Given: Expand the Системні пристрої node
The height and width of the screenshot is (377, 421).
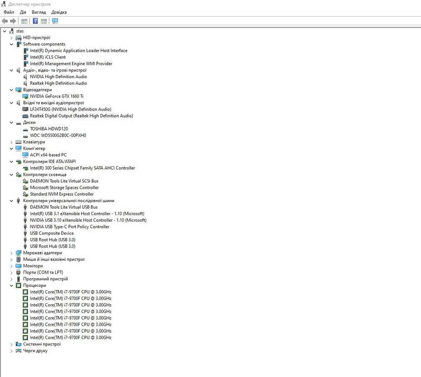Looking at the screenshot, I should click(11, 344).
